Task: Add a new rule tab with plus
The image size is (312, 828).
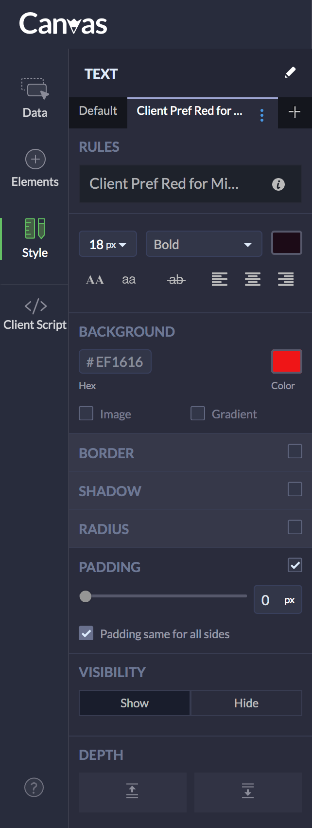Action: pos(295,112)
